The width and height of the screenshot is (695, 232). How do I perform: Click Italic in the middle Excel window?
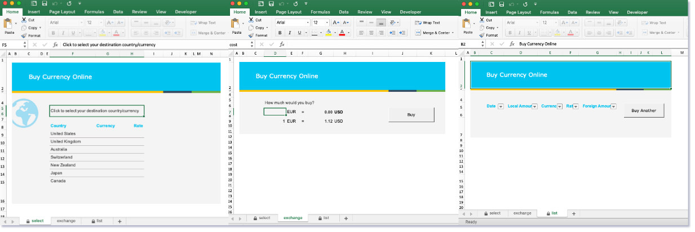coord(290,33)
